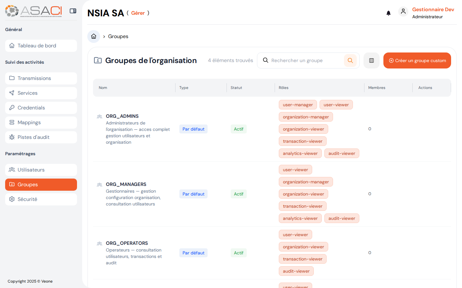Click the user profile avatar icon
The image size is (462, 288).
(403, 12)
